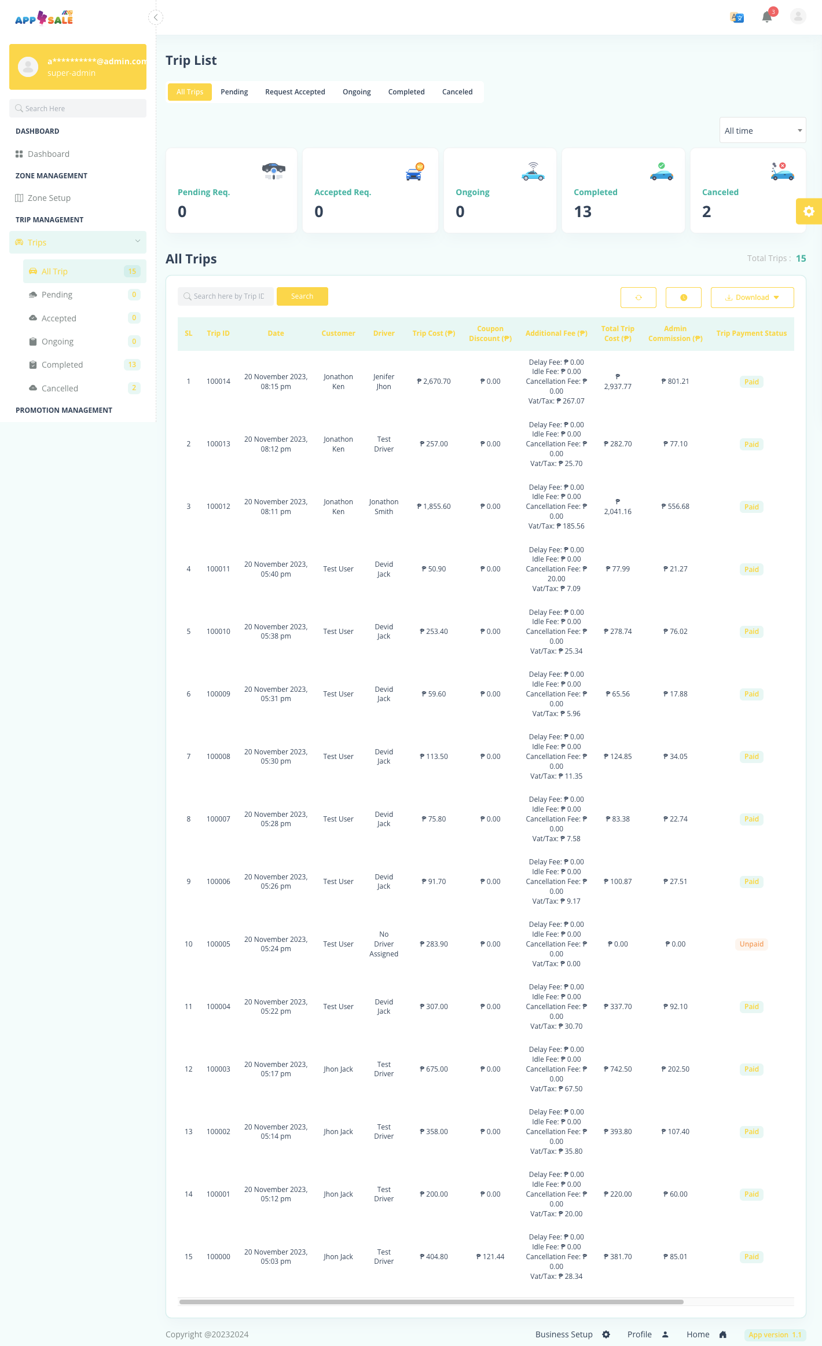The height and width of the screenshot is (1346, 822).
Task: Click the Trip ID column header
Action: (x=218, y=333)
